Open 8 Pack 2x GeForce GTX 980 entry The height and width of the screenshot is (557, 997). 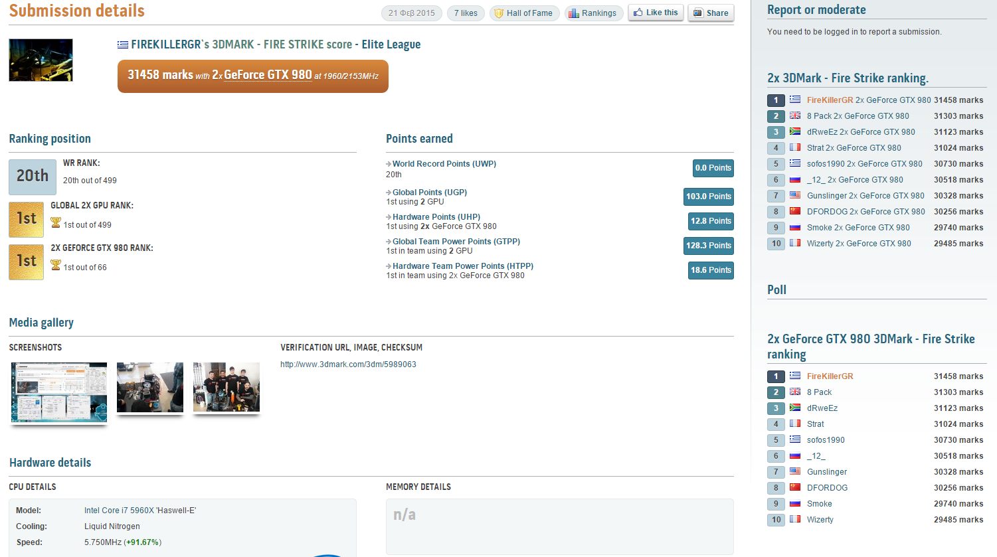point(858,116)
